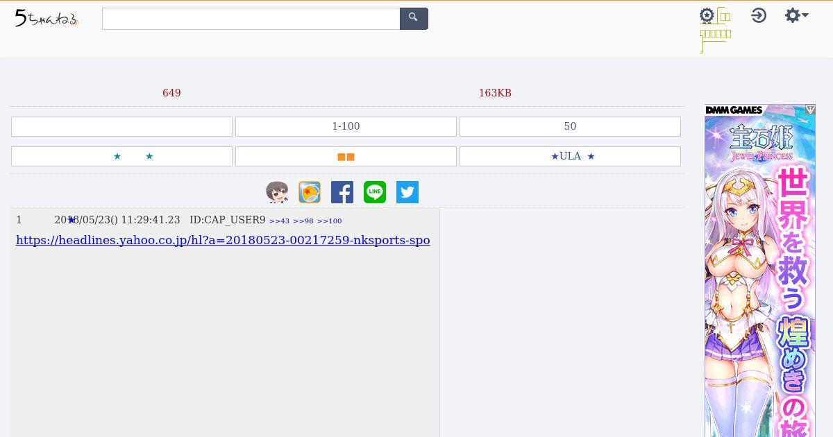
Task: Click the blue star in post 1
Action: click(x=71, y=220)
